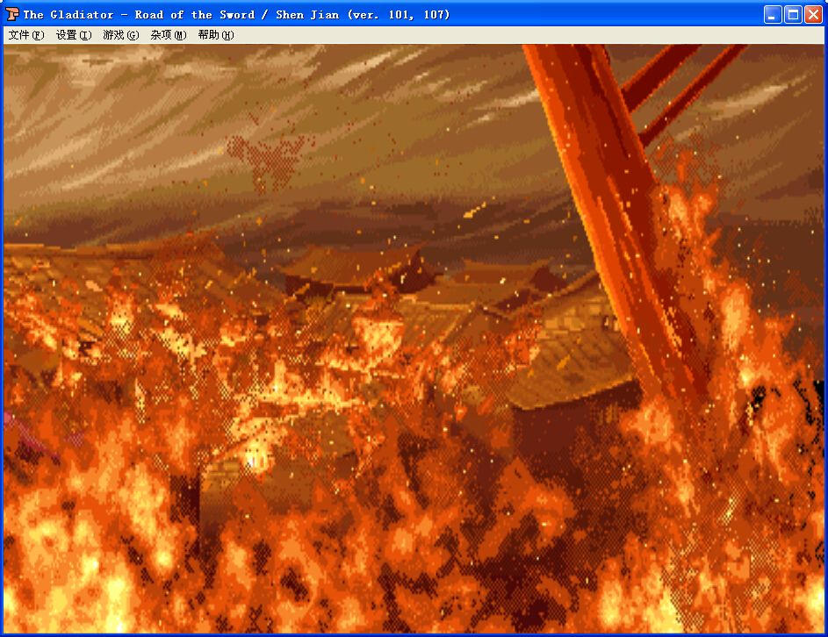
Task: Open the 文件(F) menu
Action: 26,35
